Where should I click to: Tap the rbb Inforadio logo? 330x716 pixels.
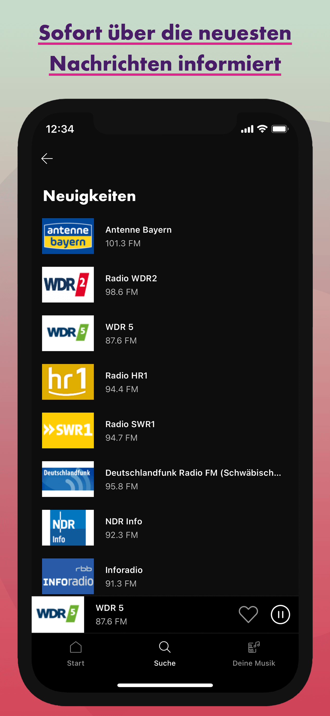[x=68, y=576]
